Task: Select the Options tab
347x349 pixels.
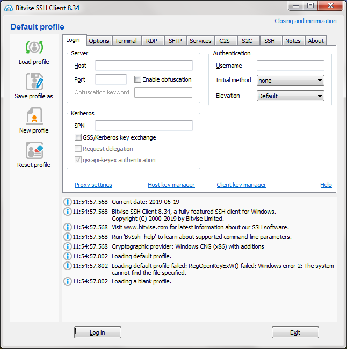Action: 99,41
